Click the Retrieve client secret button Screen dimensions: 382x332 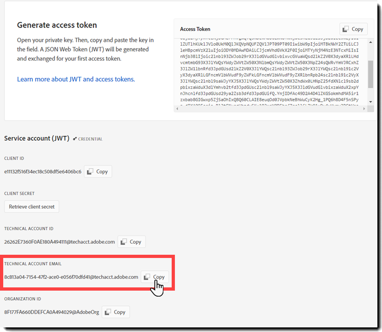31,206
